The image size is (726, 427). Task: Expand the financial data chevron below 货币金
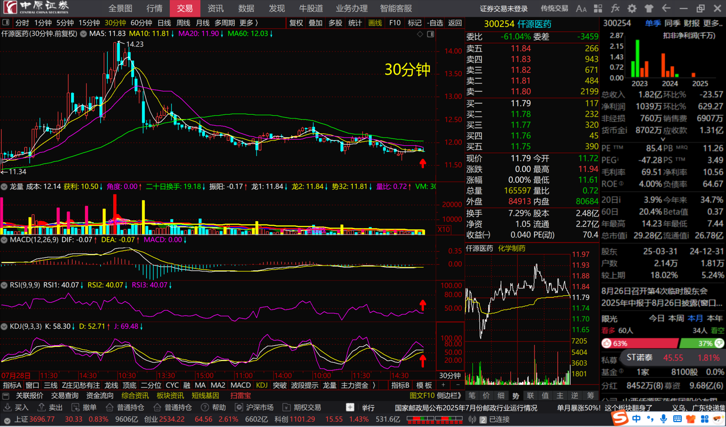(662, 139)
